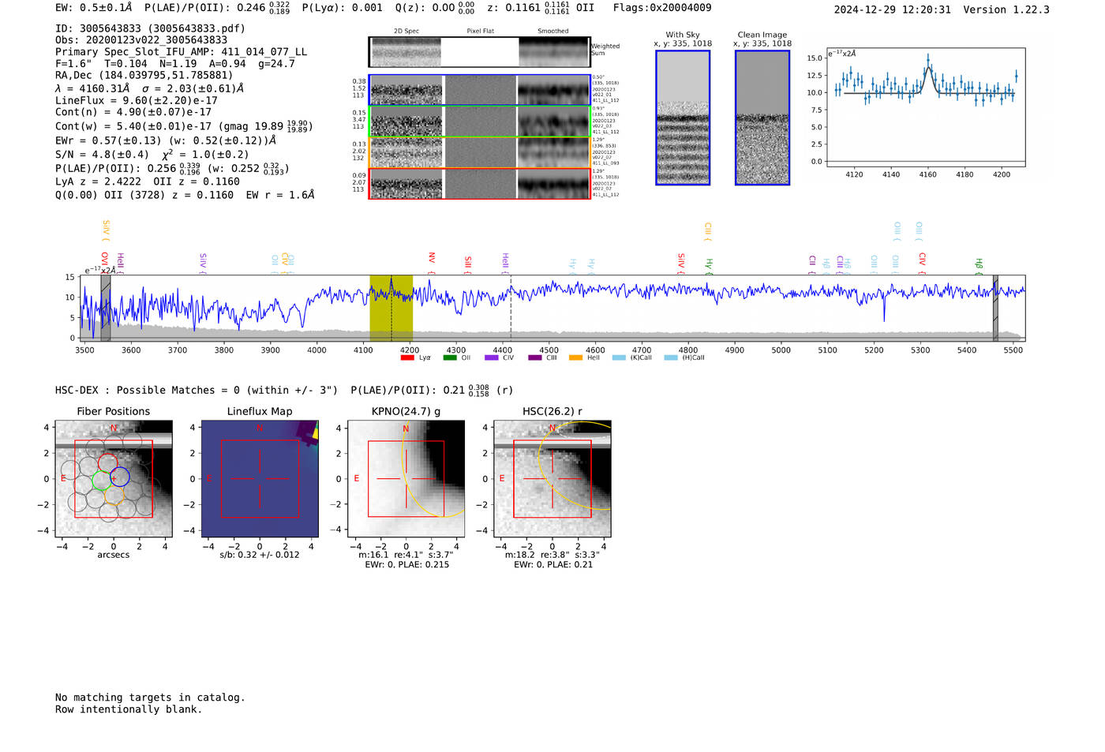Click the green Hβ line marker
Viewport: 1105px width, 752px height.
point(979,264)
